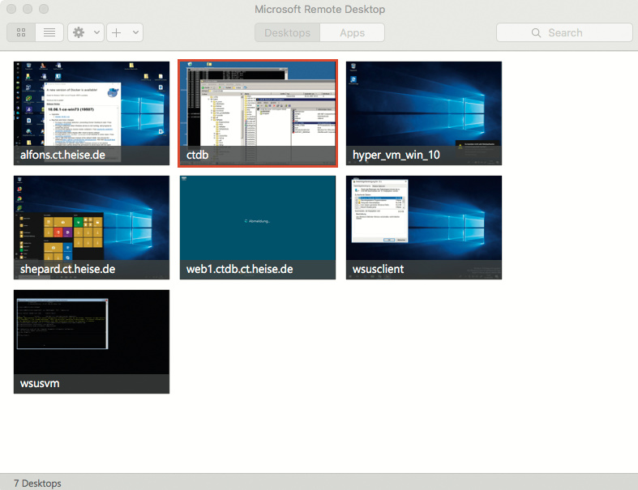Open the gear menu dropdown arrow
The width and height of the screenshot is (638, 490).
pos(97,32)
